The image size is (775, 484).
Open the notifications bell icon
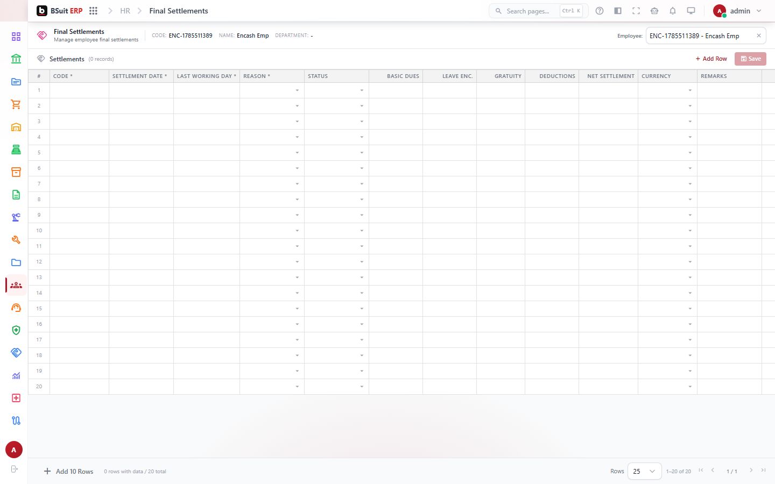[x=673, y=11]
